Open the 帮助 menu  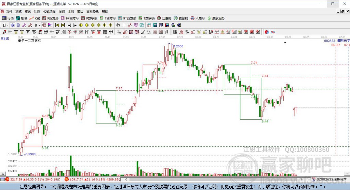pos(105,11)
